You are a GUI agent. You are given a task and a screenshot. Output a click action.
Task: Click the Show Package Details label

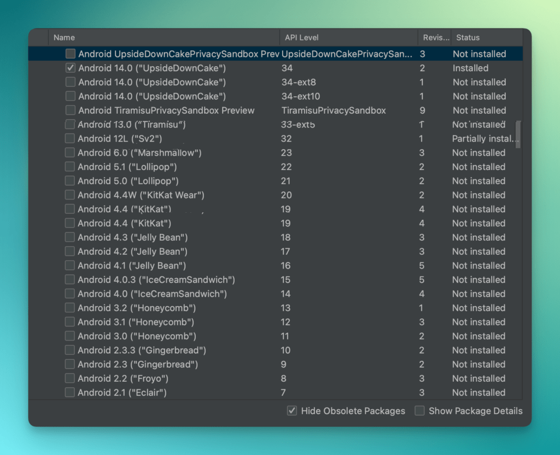475,411
